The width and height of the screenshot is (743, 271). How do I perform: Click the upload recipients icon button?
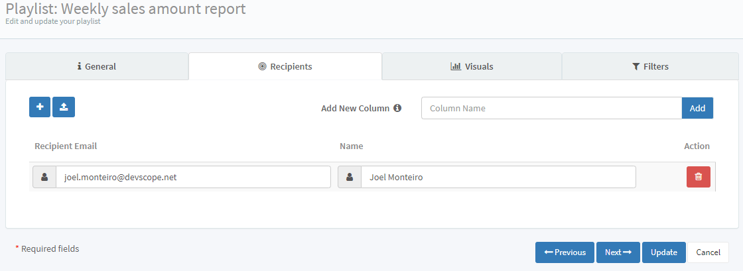tap(64, 107)
